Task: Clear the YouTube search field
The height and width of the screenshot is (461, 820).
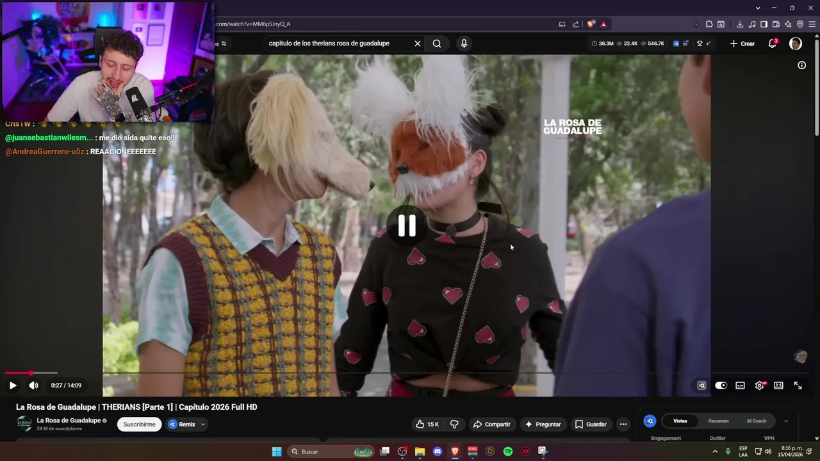Action: (417, 44)
